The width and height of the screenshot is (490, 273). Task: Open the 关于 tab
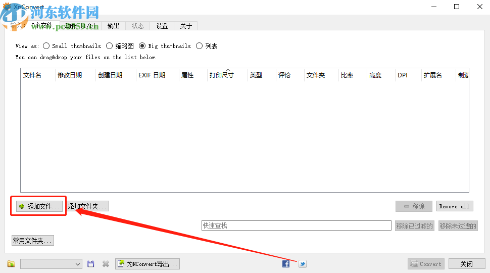click(186, 26)
